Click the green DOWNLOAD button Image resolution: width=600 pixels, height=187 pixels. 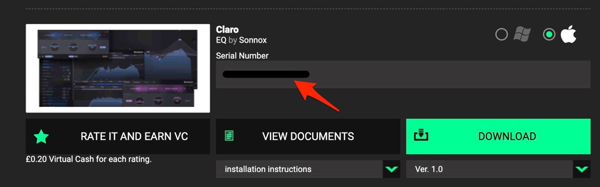(x=498, y=137)
